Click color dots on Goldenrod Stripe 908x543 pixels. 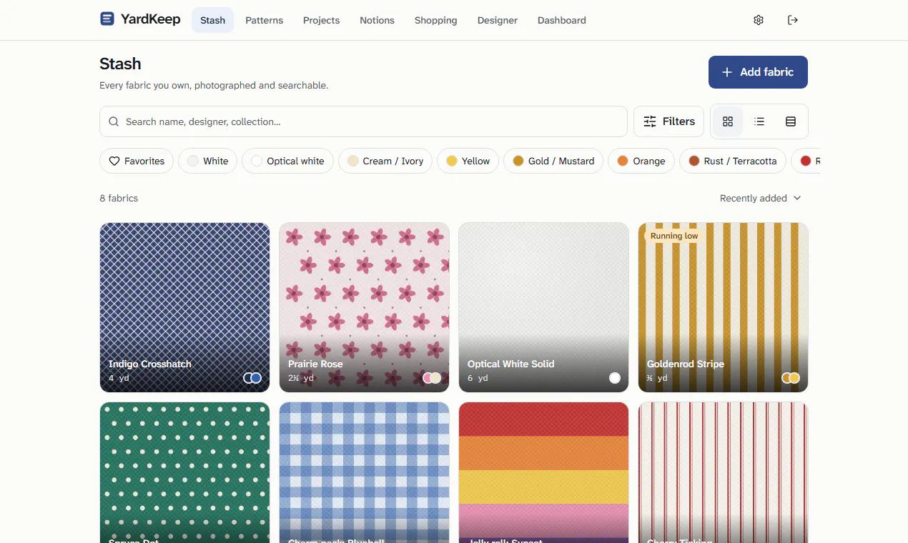[791, 378]
